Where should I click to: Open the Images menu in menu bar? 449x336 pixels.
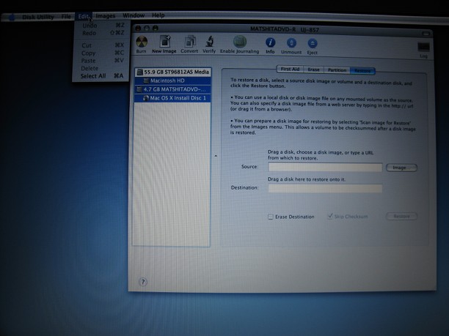coord(106,15)
